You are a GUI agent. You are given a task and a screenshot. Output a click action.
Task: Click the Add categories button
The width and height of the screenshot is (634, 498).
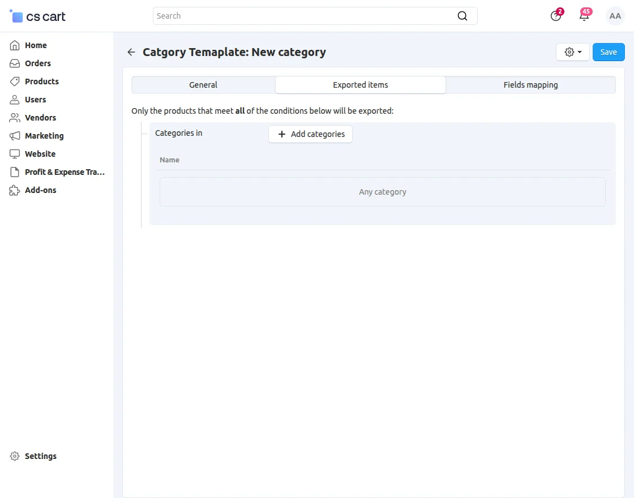click(x=310, y=134)
